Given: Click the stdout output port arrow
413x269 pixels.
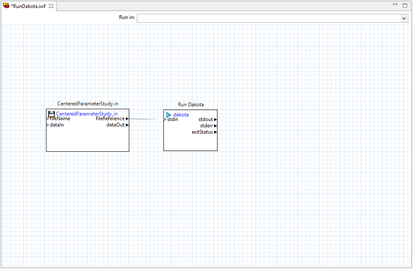Looking at the screenshot, I should click(x=215, y=119).
